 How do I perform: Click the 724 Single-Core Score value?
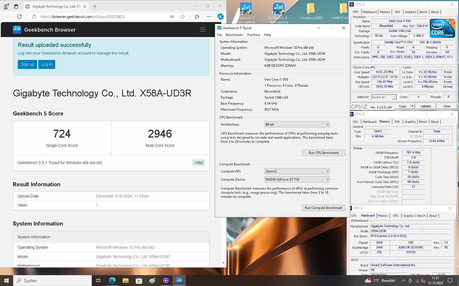[62, 134]
